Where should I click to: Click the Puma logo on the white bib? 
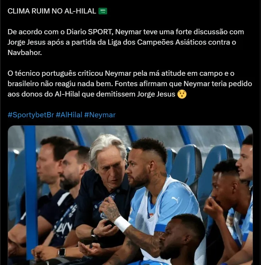coord(175,200)
